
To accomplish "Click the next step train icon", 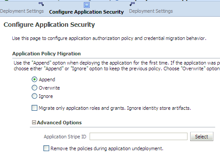I will (x=132, y=4).
